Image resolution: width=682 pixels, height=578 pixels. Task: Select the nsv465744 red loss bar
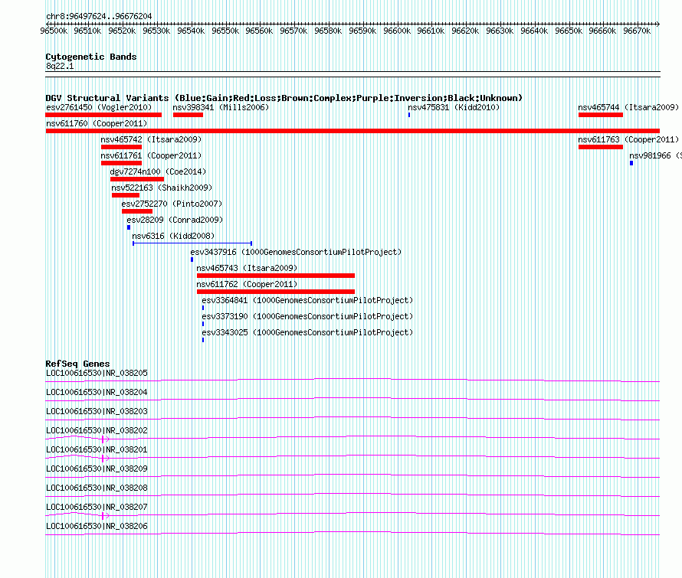click(601, 115)
